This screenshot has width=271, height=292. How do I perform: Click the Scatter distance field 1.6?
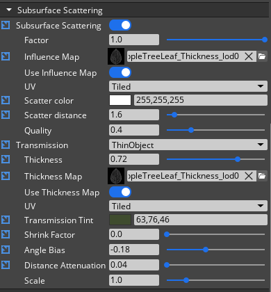134,115
